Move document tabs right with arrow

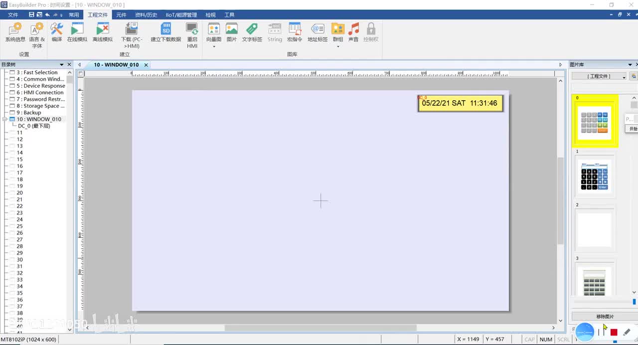tap(560, 65)
